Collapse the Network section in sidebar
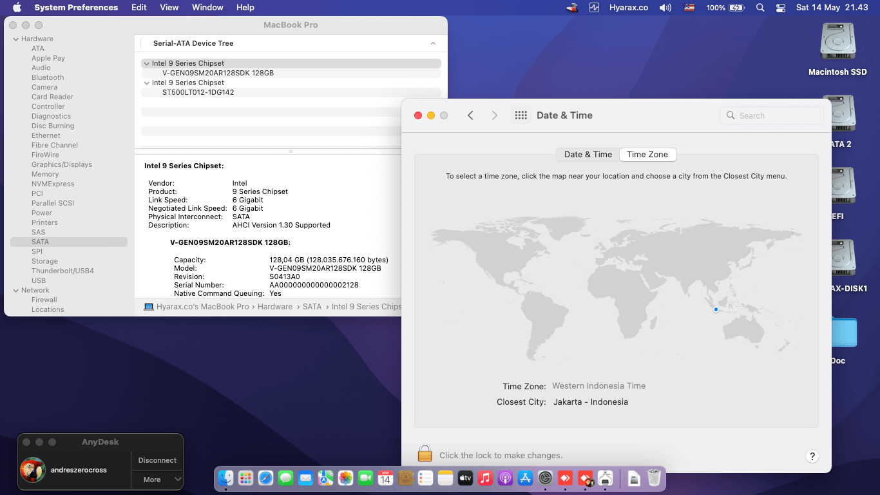Viewport: 880px width, 495px height. click(15, 290)
